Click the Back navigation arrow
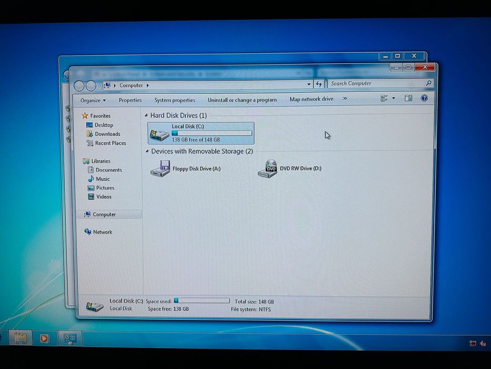The image size is (491, 369). pos(79,85)
